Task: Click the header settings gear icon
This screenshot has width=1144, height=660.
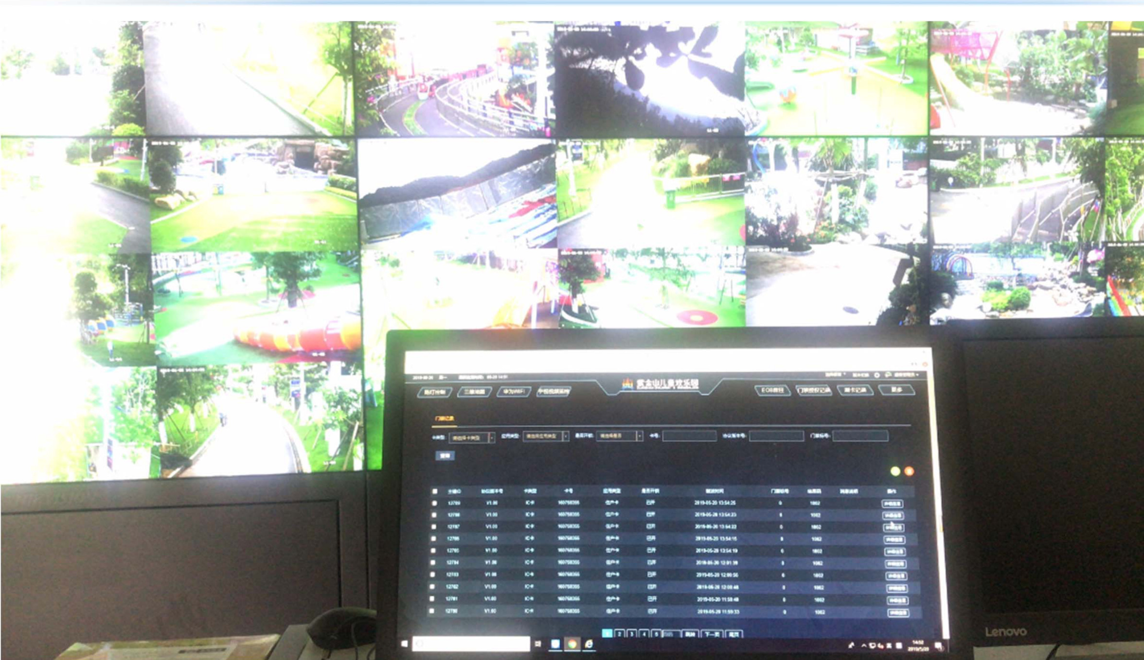Action: 877,375
